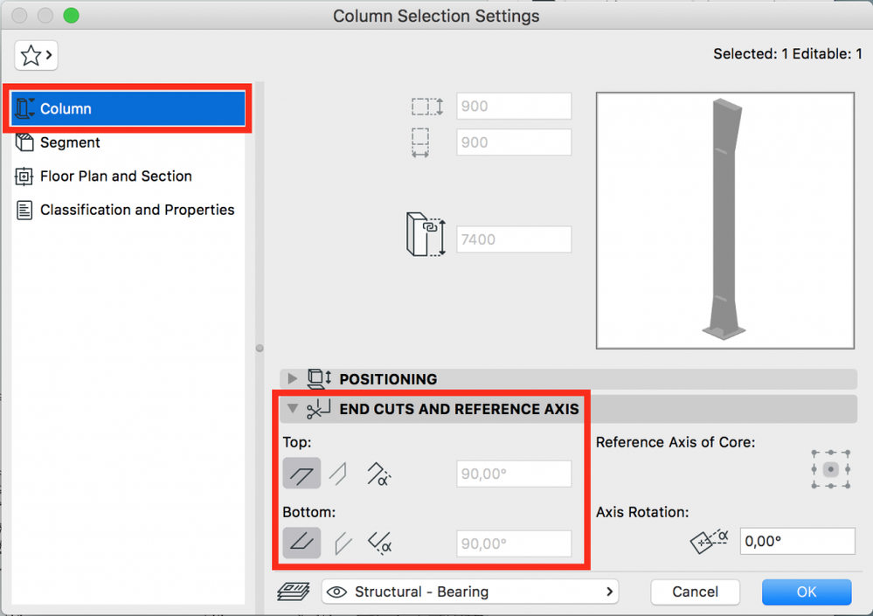Click the green zoom window button

[72, 15]
